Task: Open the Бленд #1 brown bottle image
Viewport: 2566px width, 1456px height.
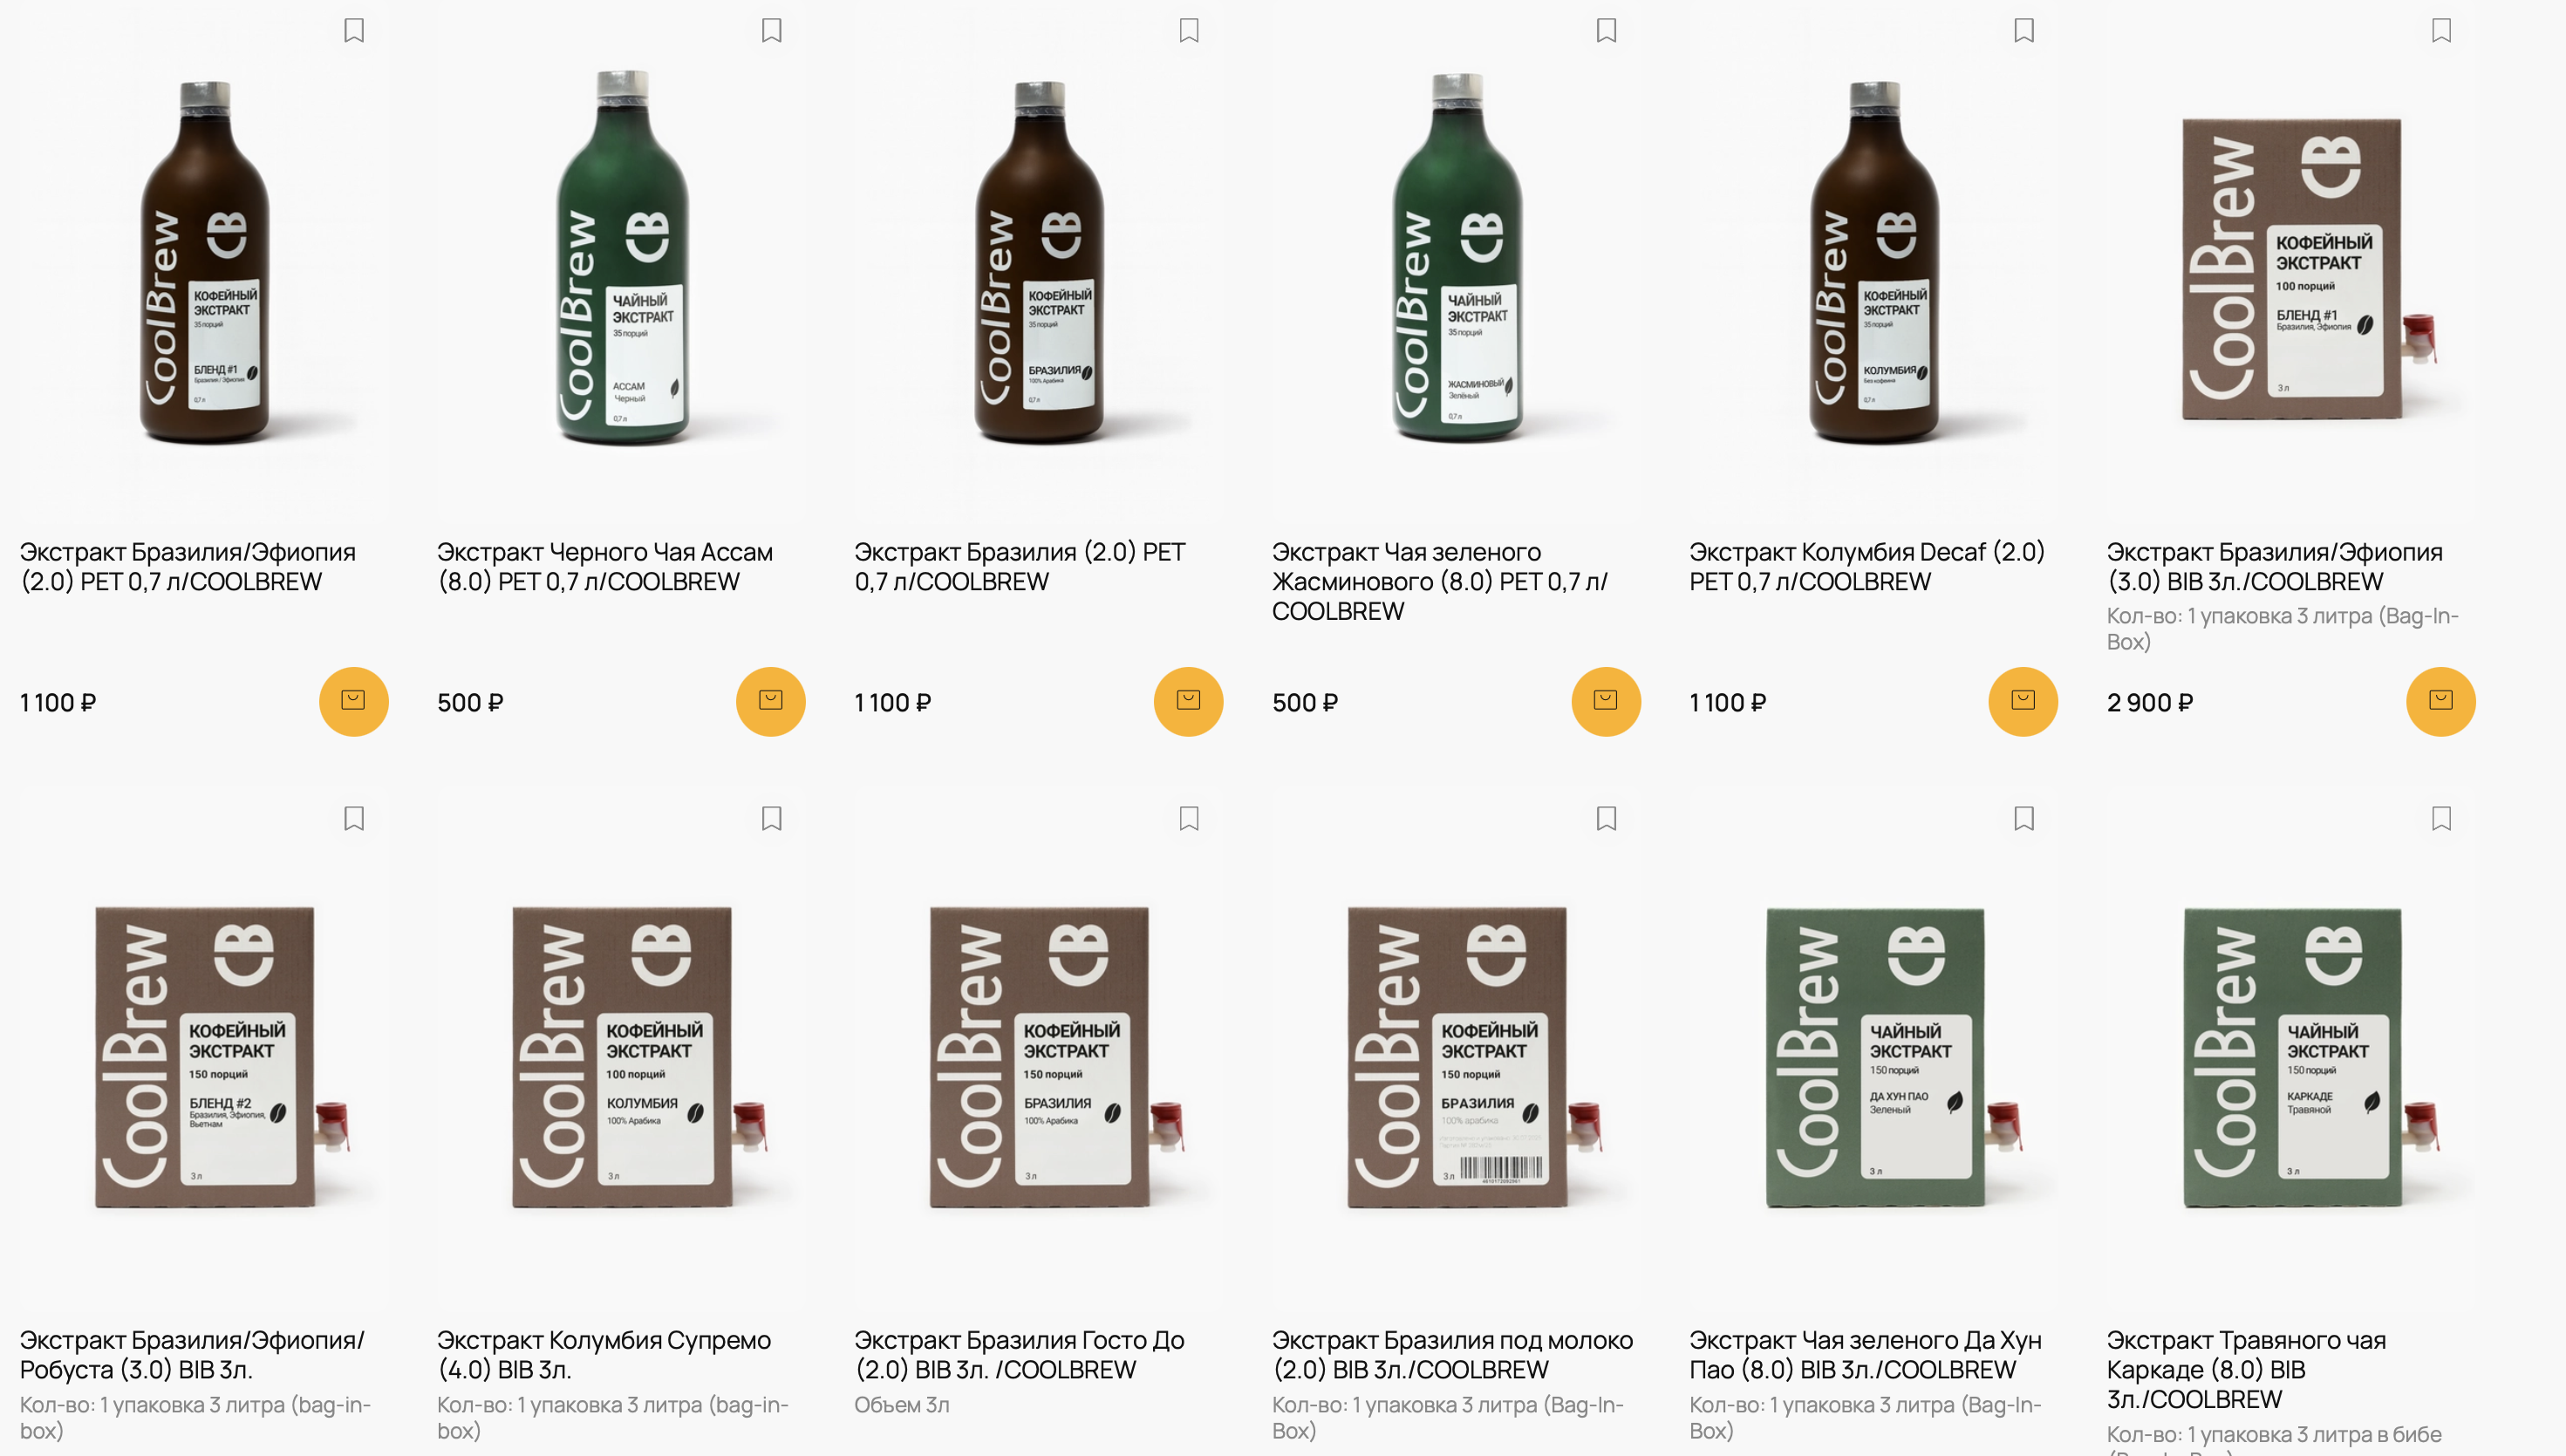Action: (204, 262)
